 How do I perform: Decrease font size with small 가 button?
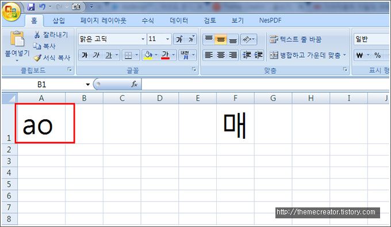(191, 39)
